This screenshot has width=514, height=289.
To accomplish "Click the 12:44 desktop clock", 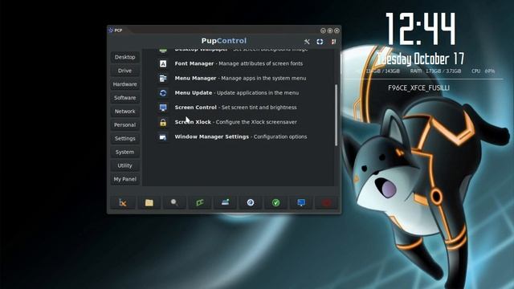I will pos(421,29).
